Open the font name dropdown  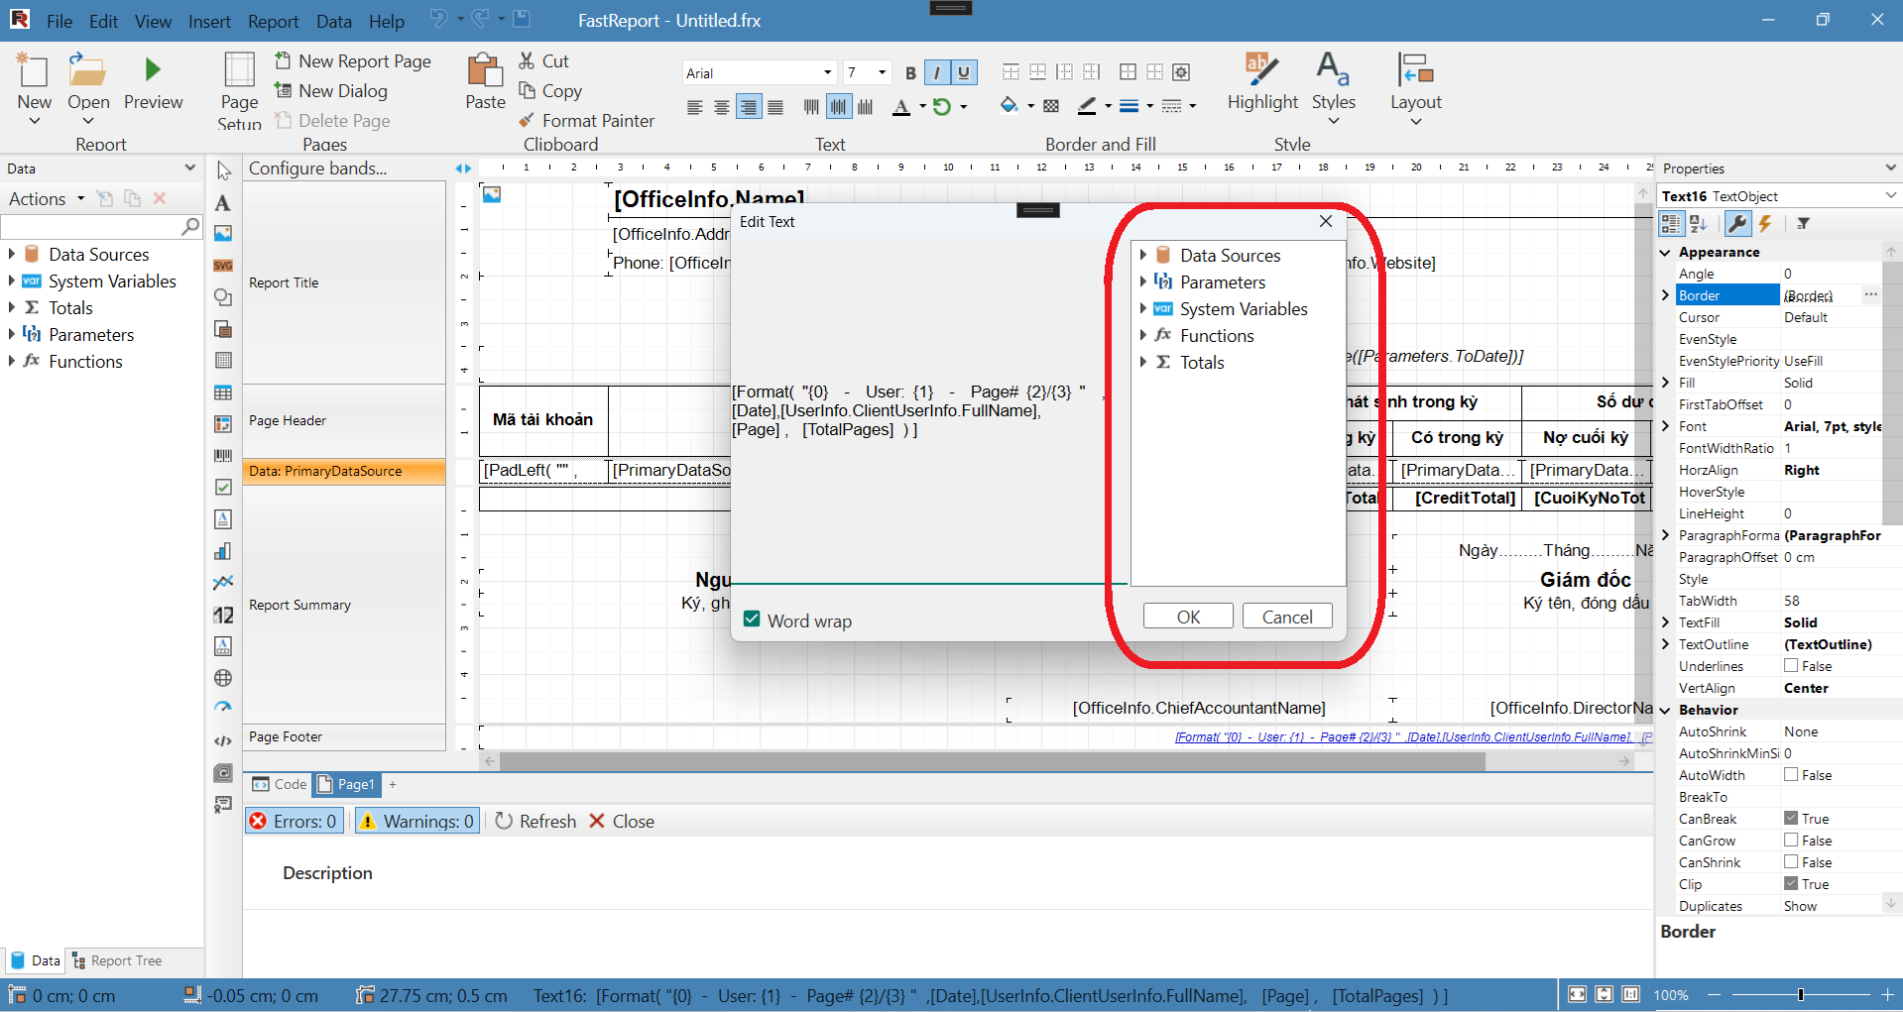coord(827,73)
